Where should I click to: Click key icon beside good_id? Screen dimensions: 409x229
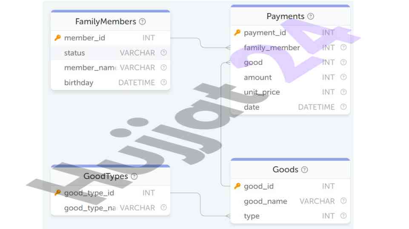point(237,186)
